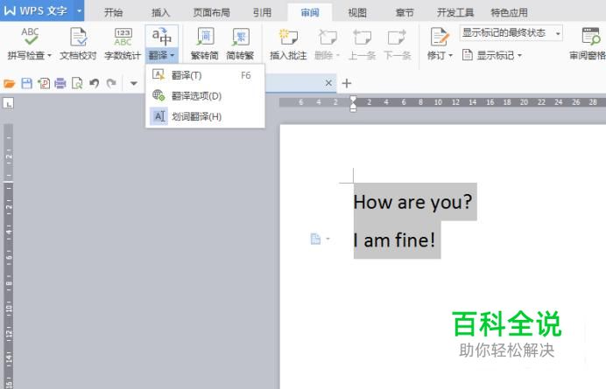Click the Undo arrow icon
The image size is (606, 389).
tap(95, 83)
